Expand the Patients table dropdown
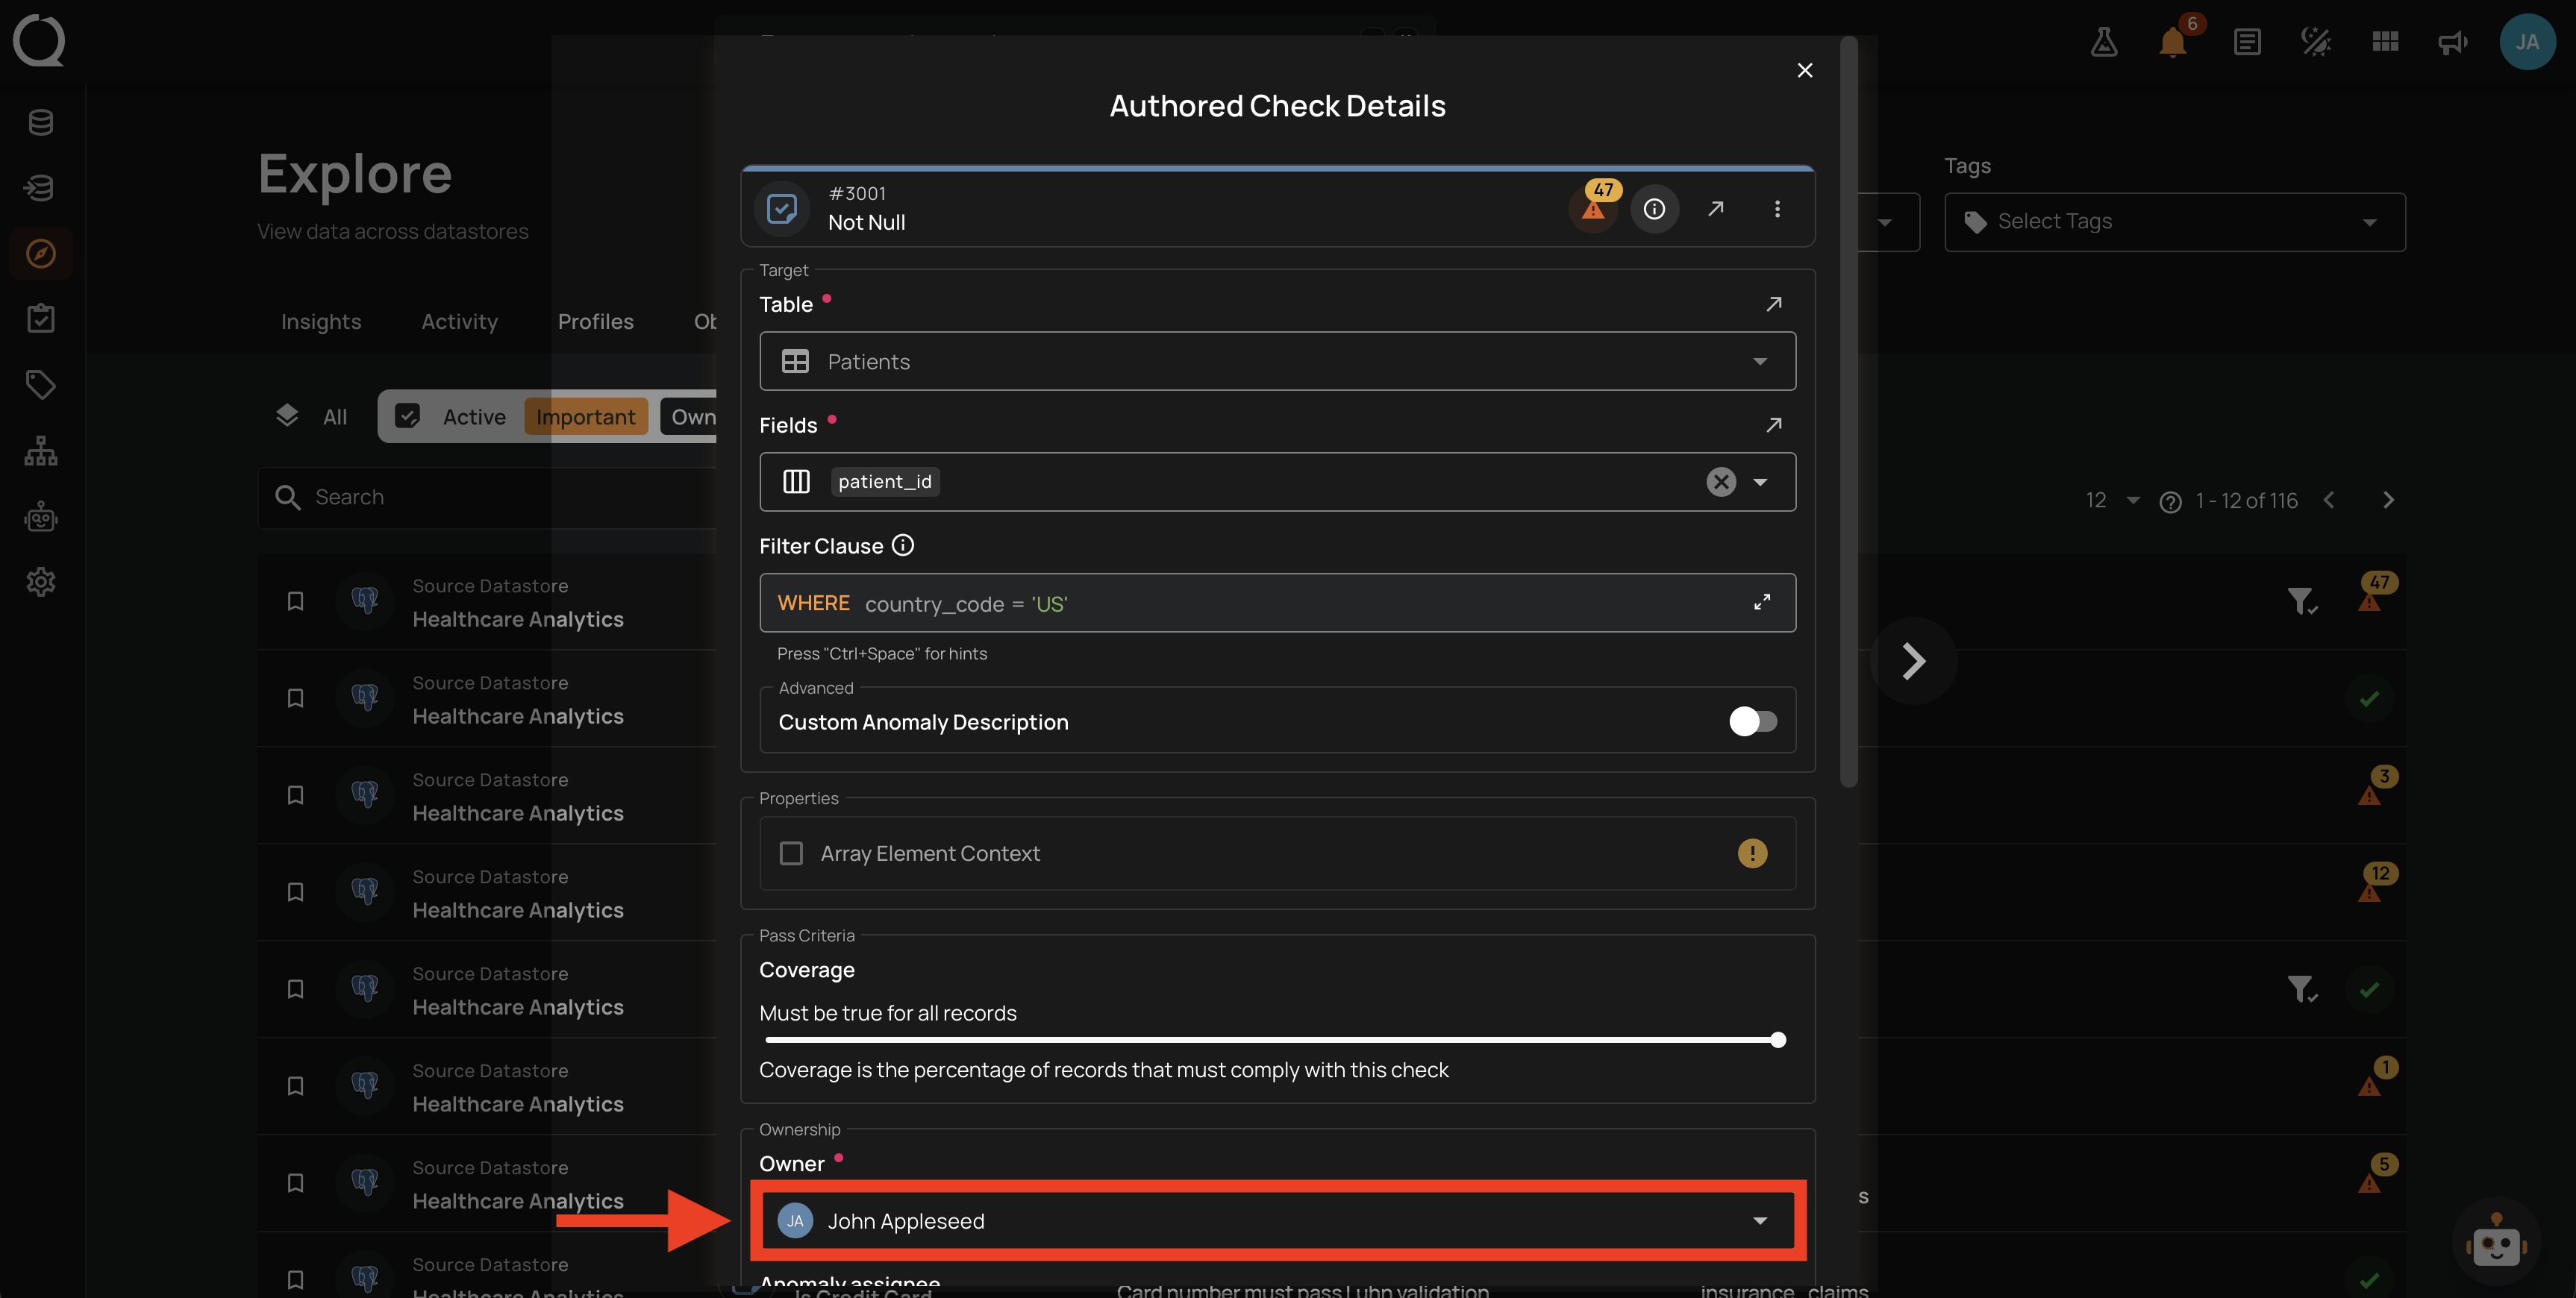 tap(1277, 361)
